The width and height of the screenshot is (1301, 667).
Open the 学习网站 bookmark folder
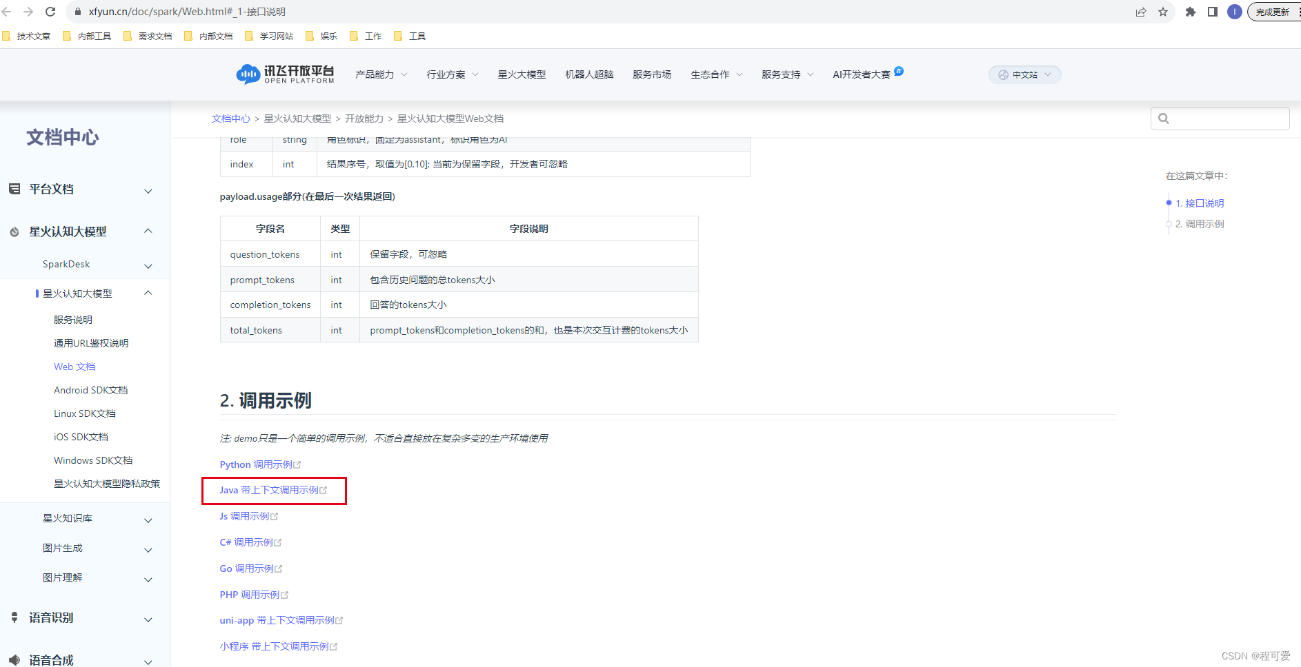pos(270,36)
